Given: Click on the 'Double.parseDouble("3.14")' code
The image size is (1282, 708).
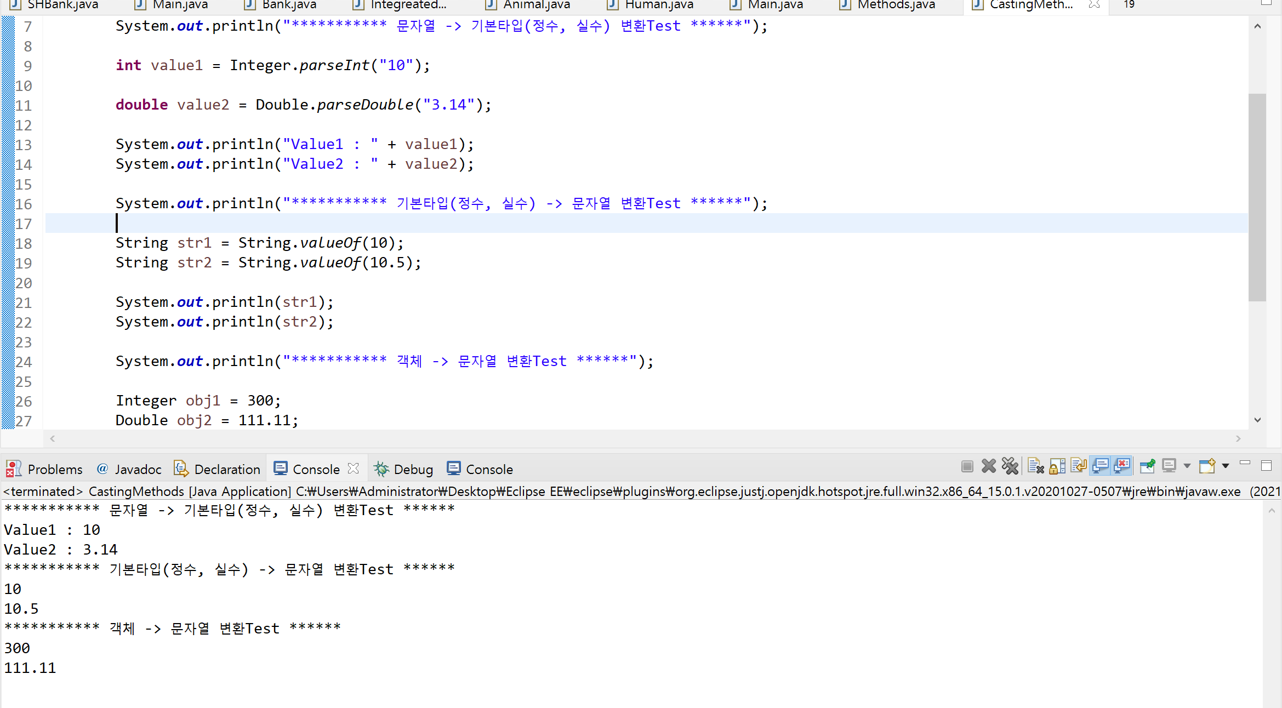Looking at the screenshot, I should click(369, 105).
